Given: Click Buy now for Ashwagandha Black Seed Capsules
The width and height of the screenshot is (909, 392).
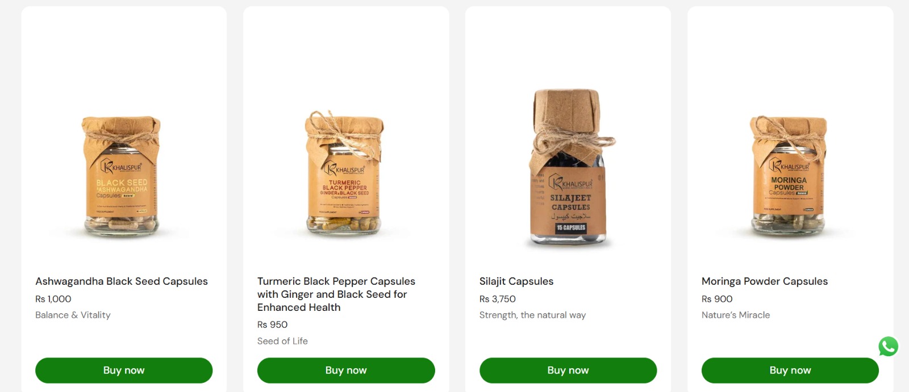Looking at the screenshot, I should tap(124, 370).
